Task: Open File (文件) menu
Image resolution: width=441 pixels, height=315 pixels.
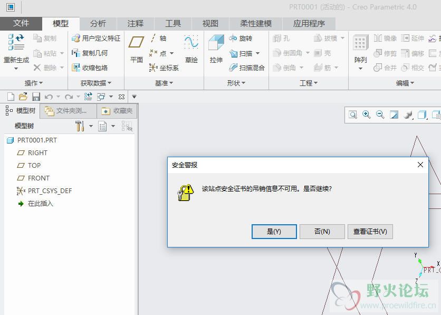Action: [x=21, y=23]
